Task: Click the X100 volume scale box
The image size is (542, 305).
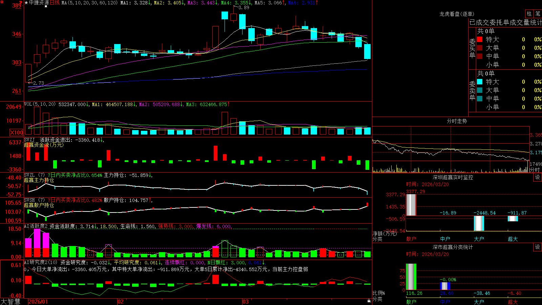Action: coord(17,133)
